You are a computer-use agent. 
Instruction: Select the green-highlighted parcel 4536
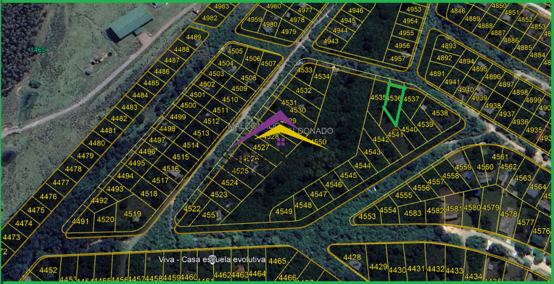click(x=393, y=105)
